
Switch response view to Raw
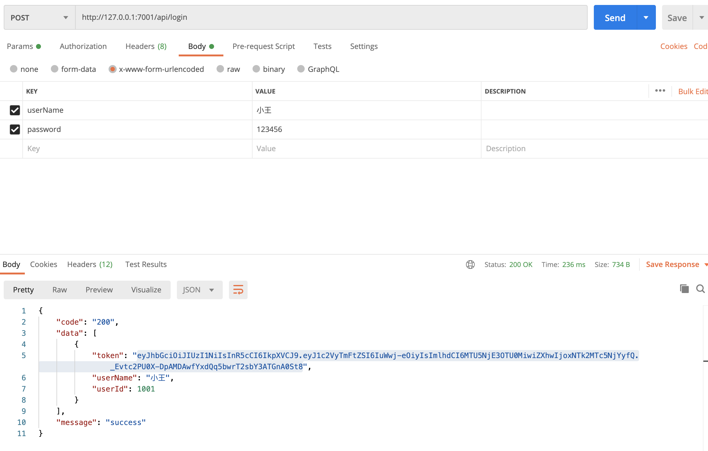pyautogui.click(x=60, y=290)
